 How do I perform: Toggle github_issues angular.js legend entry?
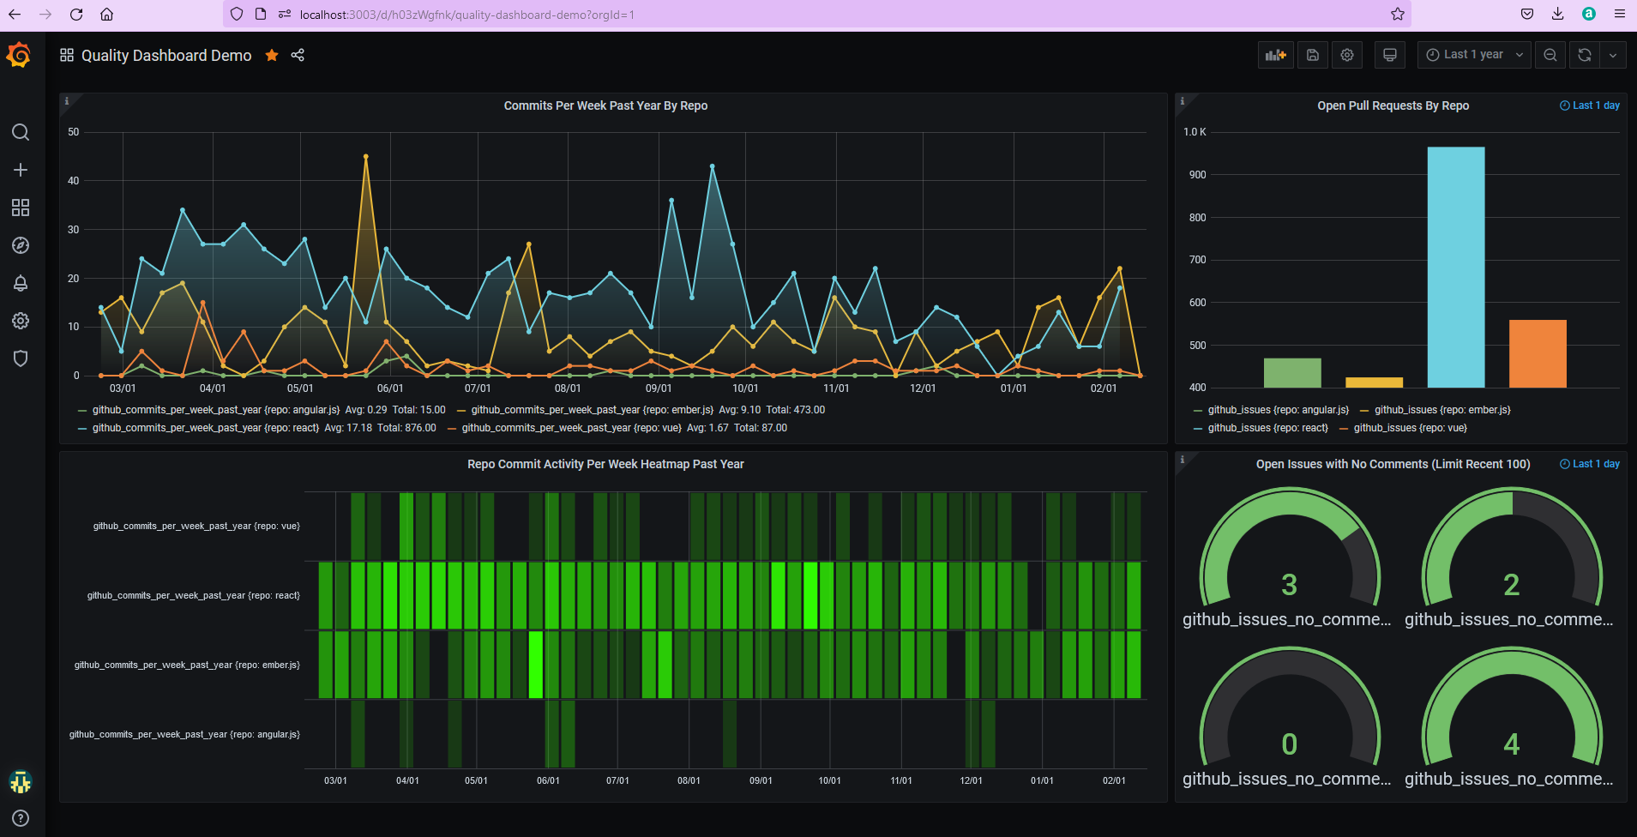1278,410
